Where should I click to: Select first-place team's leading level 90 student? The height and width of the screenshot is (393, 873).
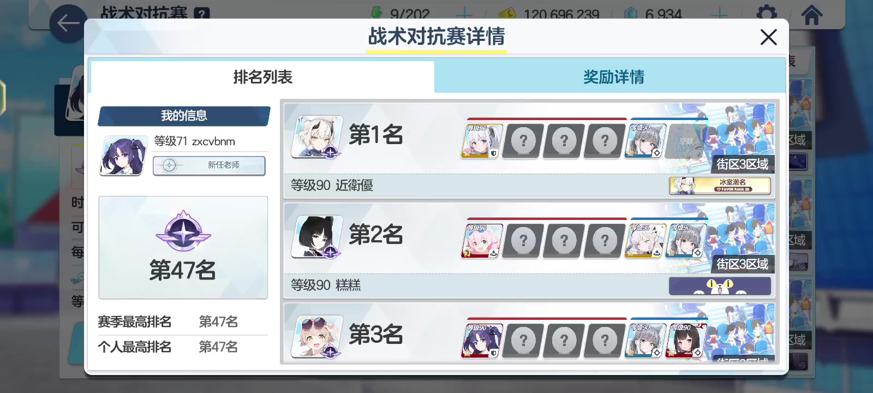tap(482, 141)
